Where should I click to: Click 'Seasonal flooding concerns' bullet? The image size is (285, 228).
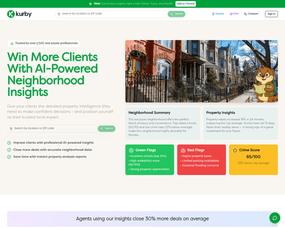199,166
